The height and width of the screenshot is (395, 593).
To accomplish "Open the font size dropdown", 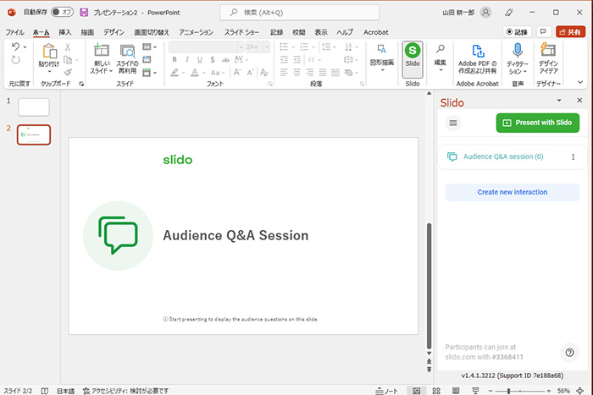I will click(x=267, y=47).
